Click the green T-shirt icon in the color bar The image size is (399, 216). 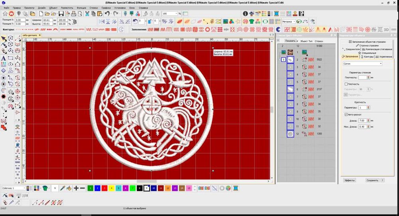pyautogui.click(x=45, y=188)
